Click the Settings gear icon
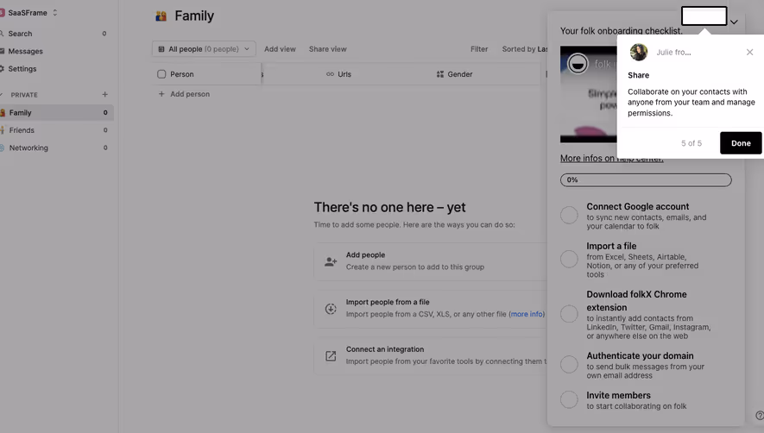The image size is (764, 433). 2,69
